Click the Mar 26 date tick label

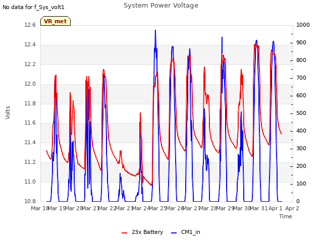(x=175, y=208)
